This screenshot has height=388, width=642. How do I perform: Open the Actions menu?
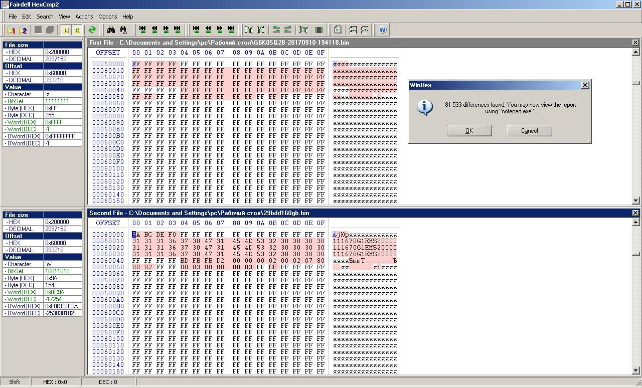point(84,17)
